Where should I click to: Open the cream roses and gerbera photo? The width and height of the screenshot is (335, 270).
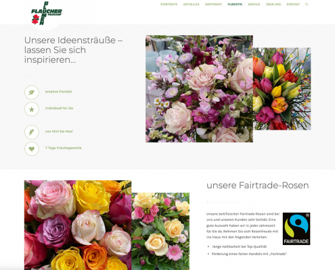click(x=160, y=232)
